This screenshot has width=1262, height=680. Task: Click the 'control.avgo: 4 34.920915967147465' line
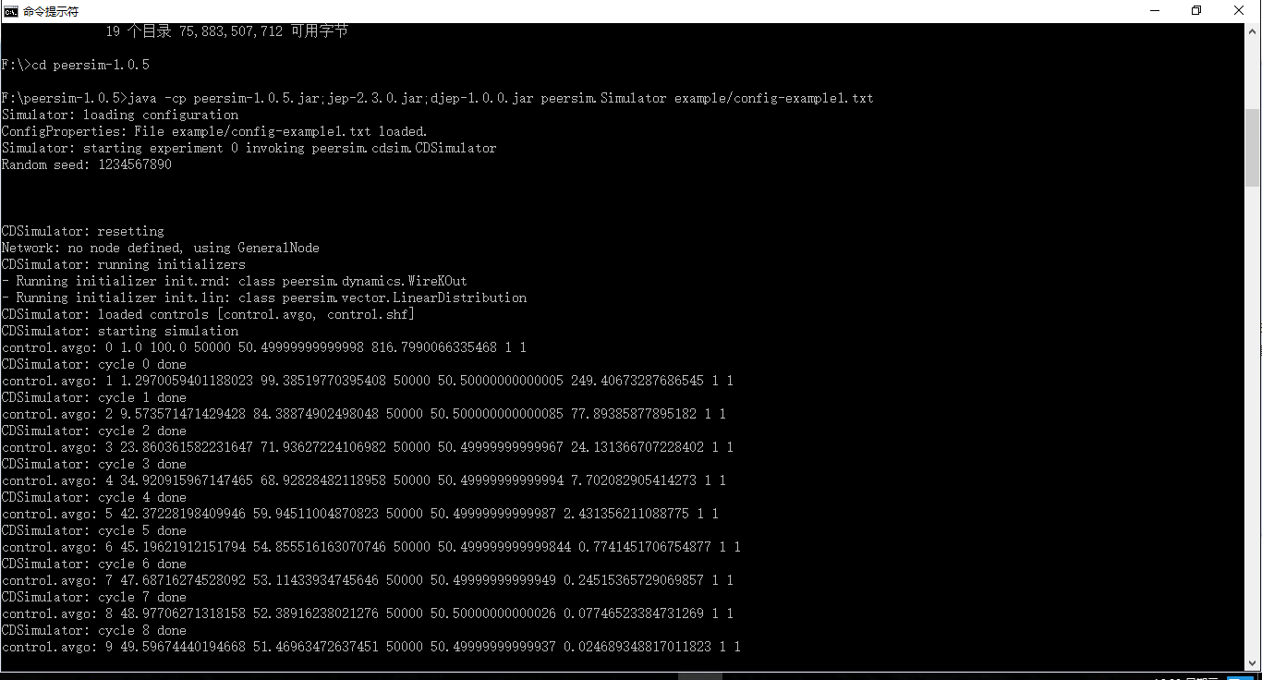[x=363, y=480]
